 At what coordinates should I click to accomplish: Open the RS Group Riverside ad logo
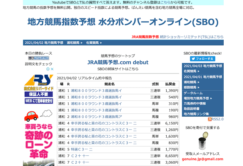click(x=39, y=83)
